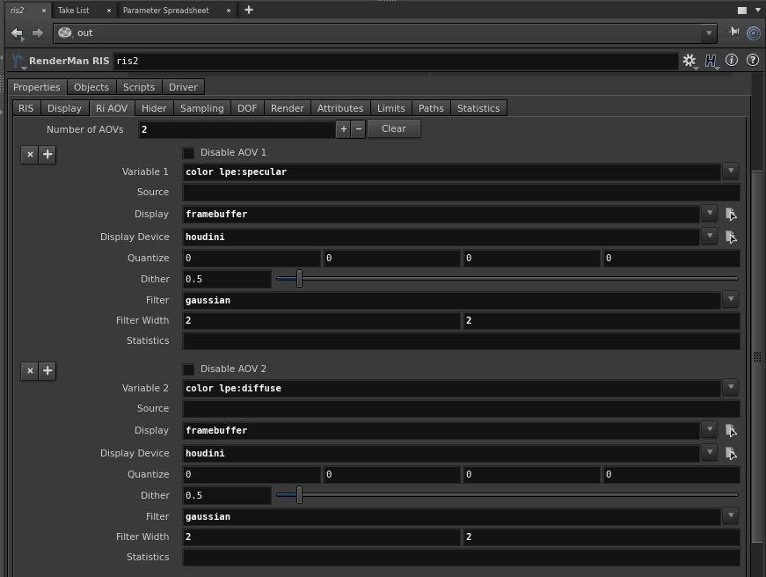The width and height of the screenshot is (766, 577).
Task: Decrease Number of AOVs with minus button
Action: 359,129
